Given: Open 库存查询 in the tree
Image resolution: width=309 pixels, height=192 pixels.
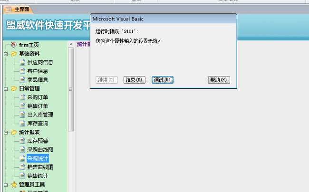Looking at the screenshot, I should (x=38, y=123).
